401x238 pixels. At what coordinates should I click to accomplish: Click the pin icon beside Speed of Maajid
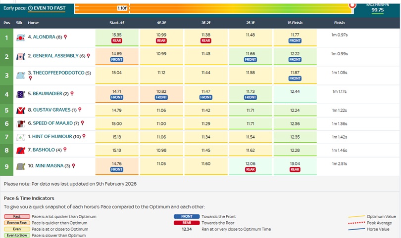point(83,123)
